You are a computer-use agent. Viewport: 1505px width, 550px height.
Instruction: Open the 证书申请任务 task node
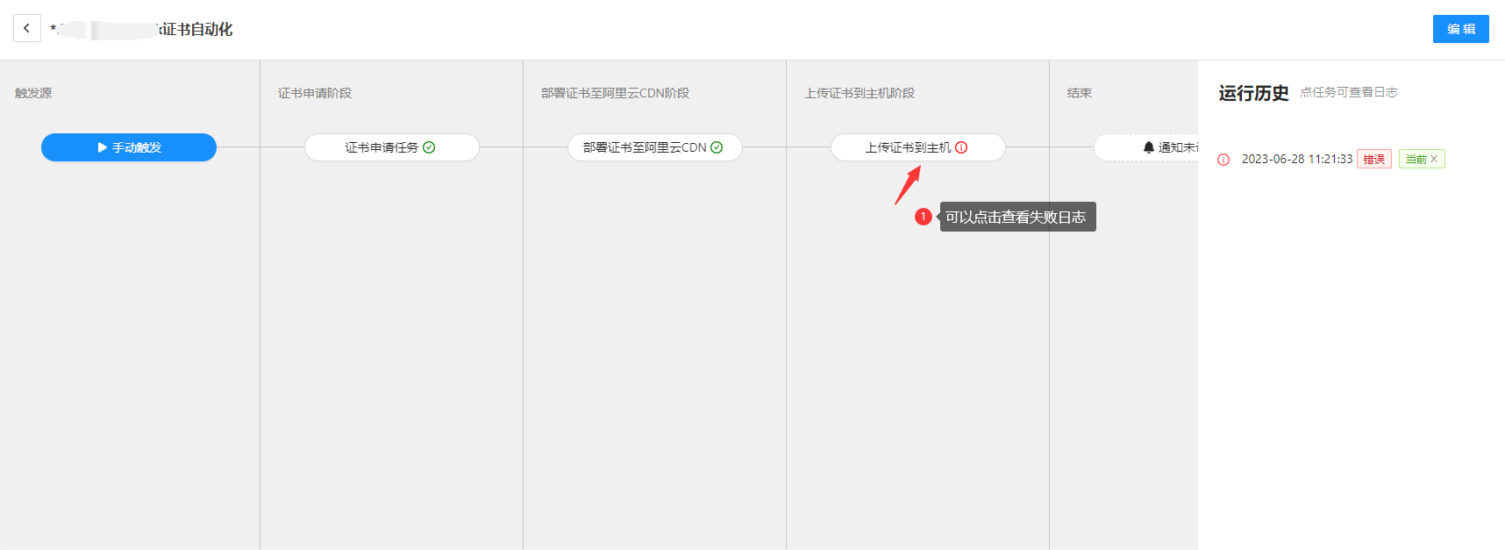[382, 147]
